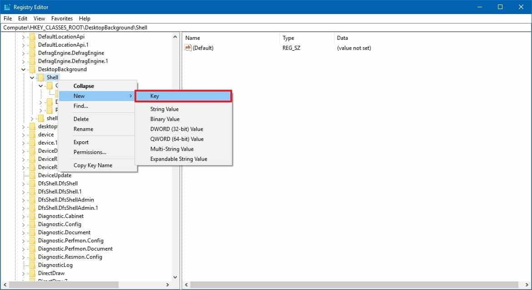Viewport: 532px width, 290px height.
Task: Click the Name column header
Action: tap(231, 38)
